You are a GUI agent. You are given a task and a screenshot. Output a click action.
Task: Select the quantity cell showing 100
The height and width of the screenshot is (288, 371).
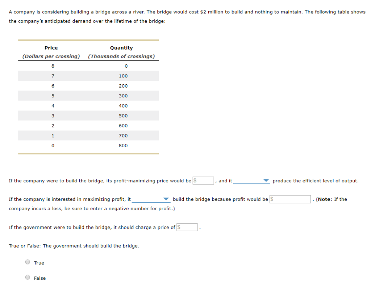tap(123, 76)
